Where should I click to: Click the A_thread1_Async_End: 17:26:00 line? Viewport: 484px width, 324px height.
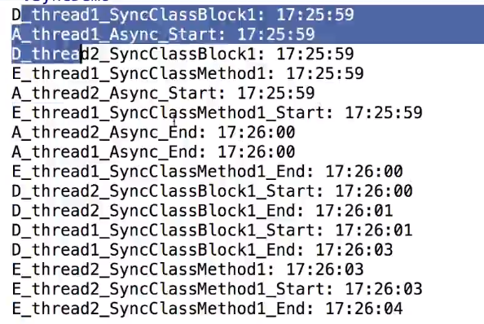pyautogui.click(x=153, y=152)
